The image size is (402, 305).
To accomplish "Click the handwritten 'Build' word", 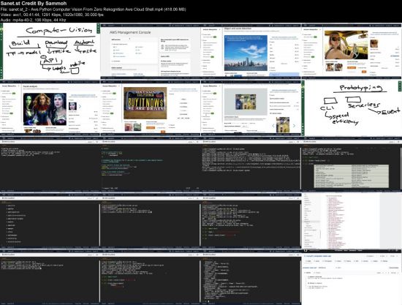I will [x=20, y=42].
